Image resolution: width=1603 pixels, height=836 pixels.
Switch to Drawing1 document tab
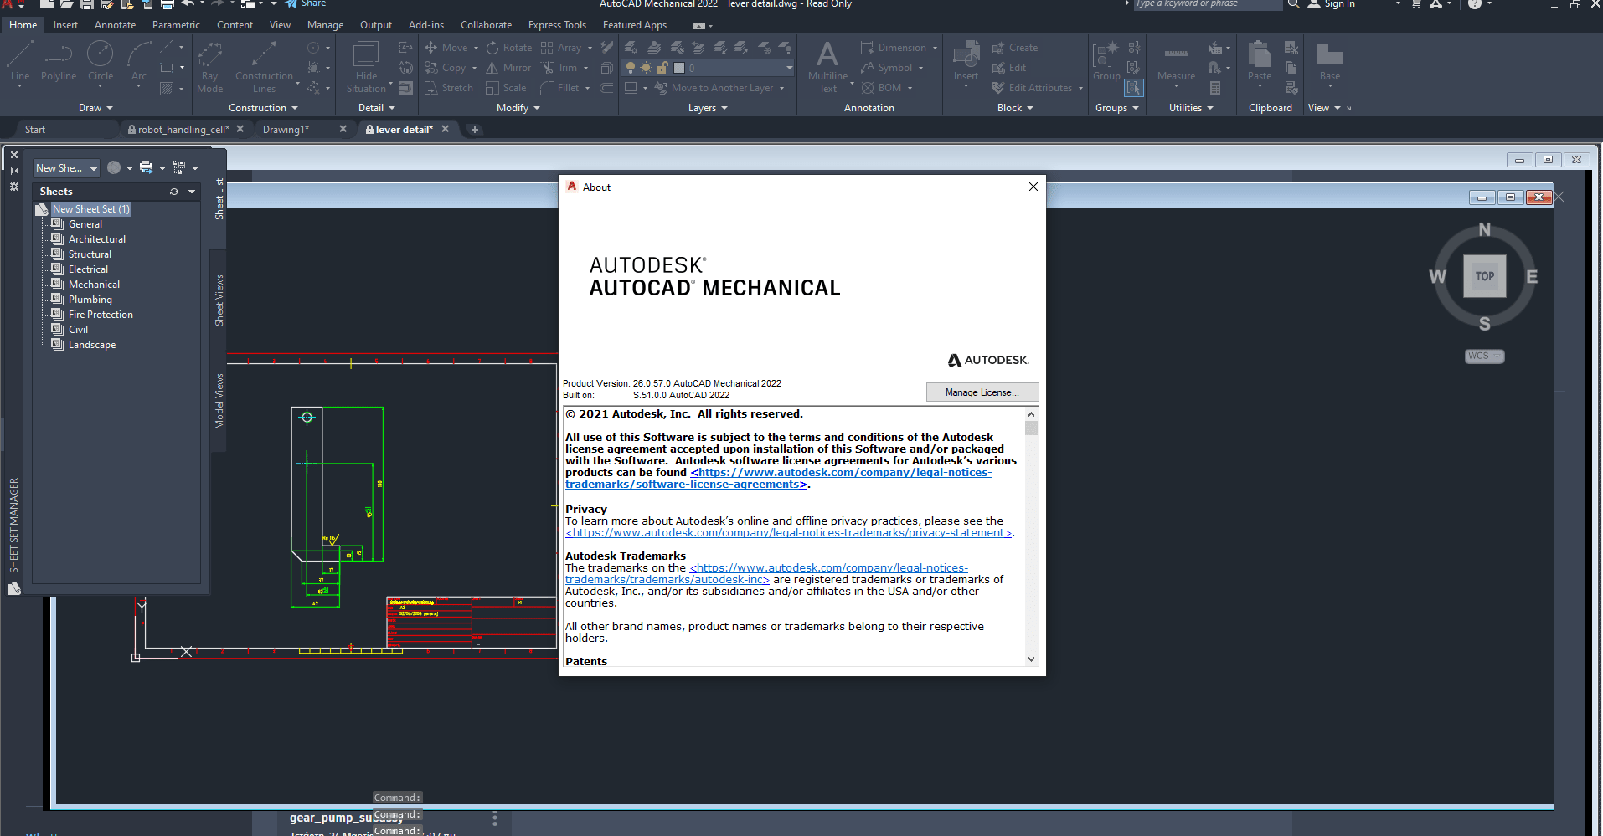pyautogui.click(x=286, y=130)
